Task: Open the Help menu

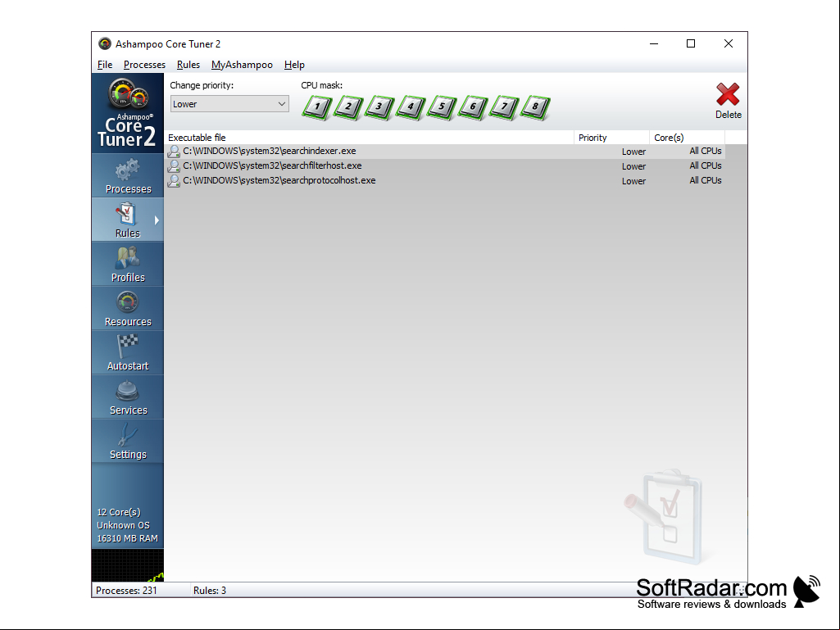Action: coord(294,65)
